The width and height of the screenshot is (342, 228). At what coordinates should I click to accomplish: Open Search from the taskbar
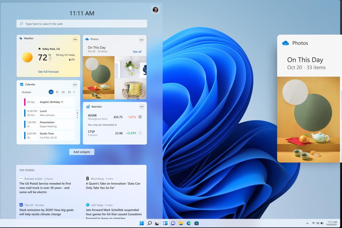point(150,223)
